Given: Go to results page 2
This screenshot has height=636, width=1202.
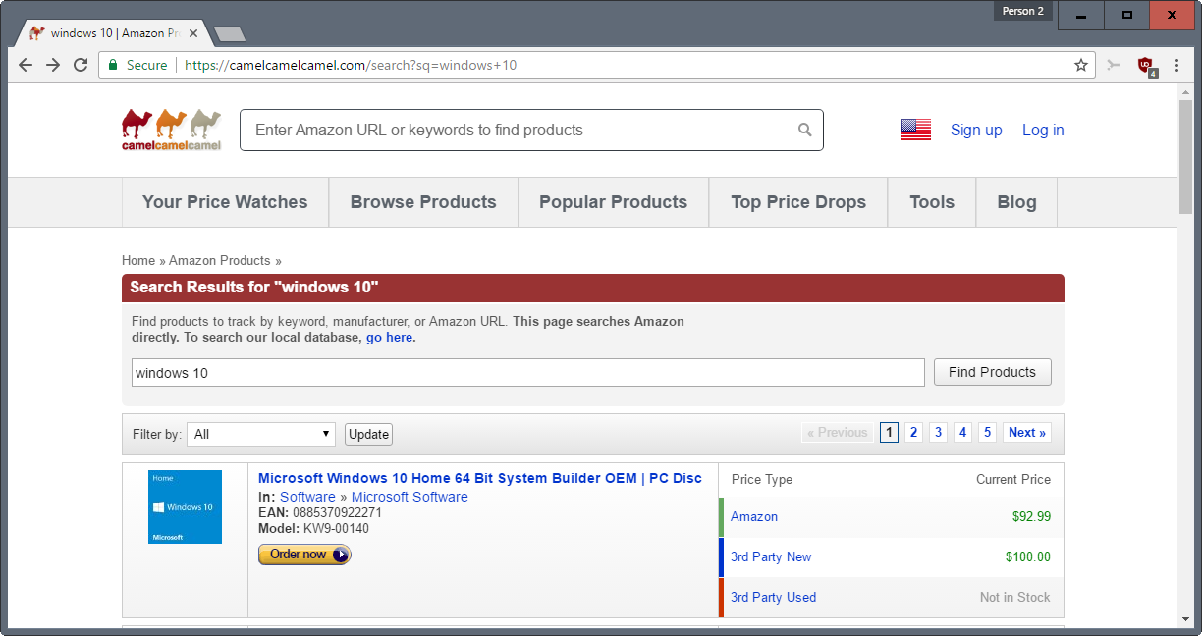Looking at the screenshot, I should pos(913,433).
